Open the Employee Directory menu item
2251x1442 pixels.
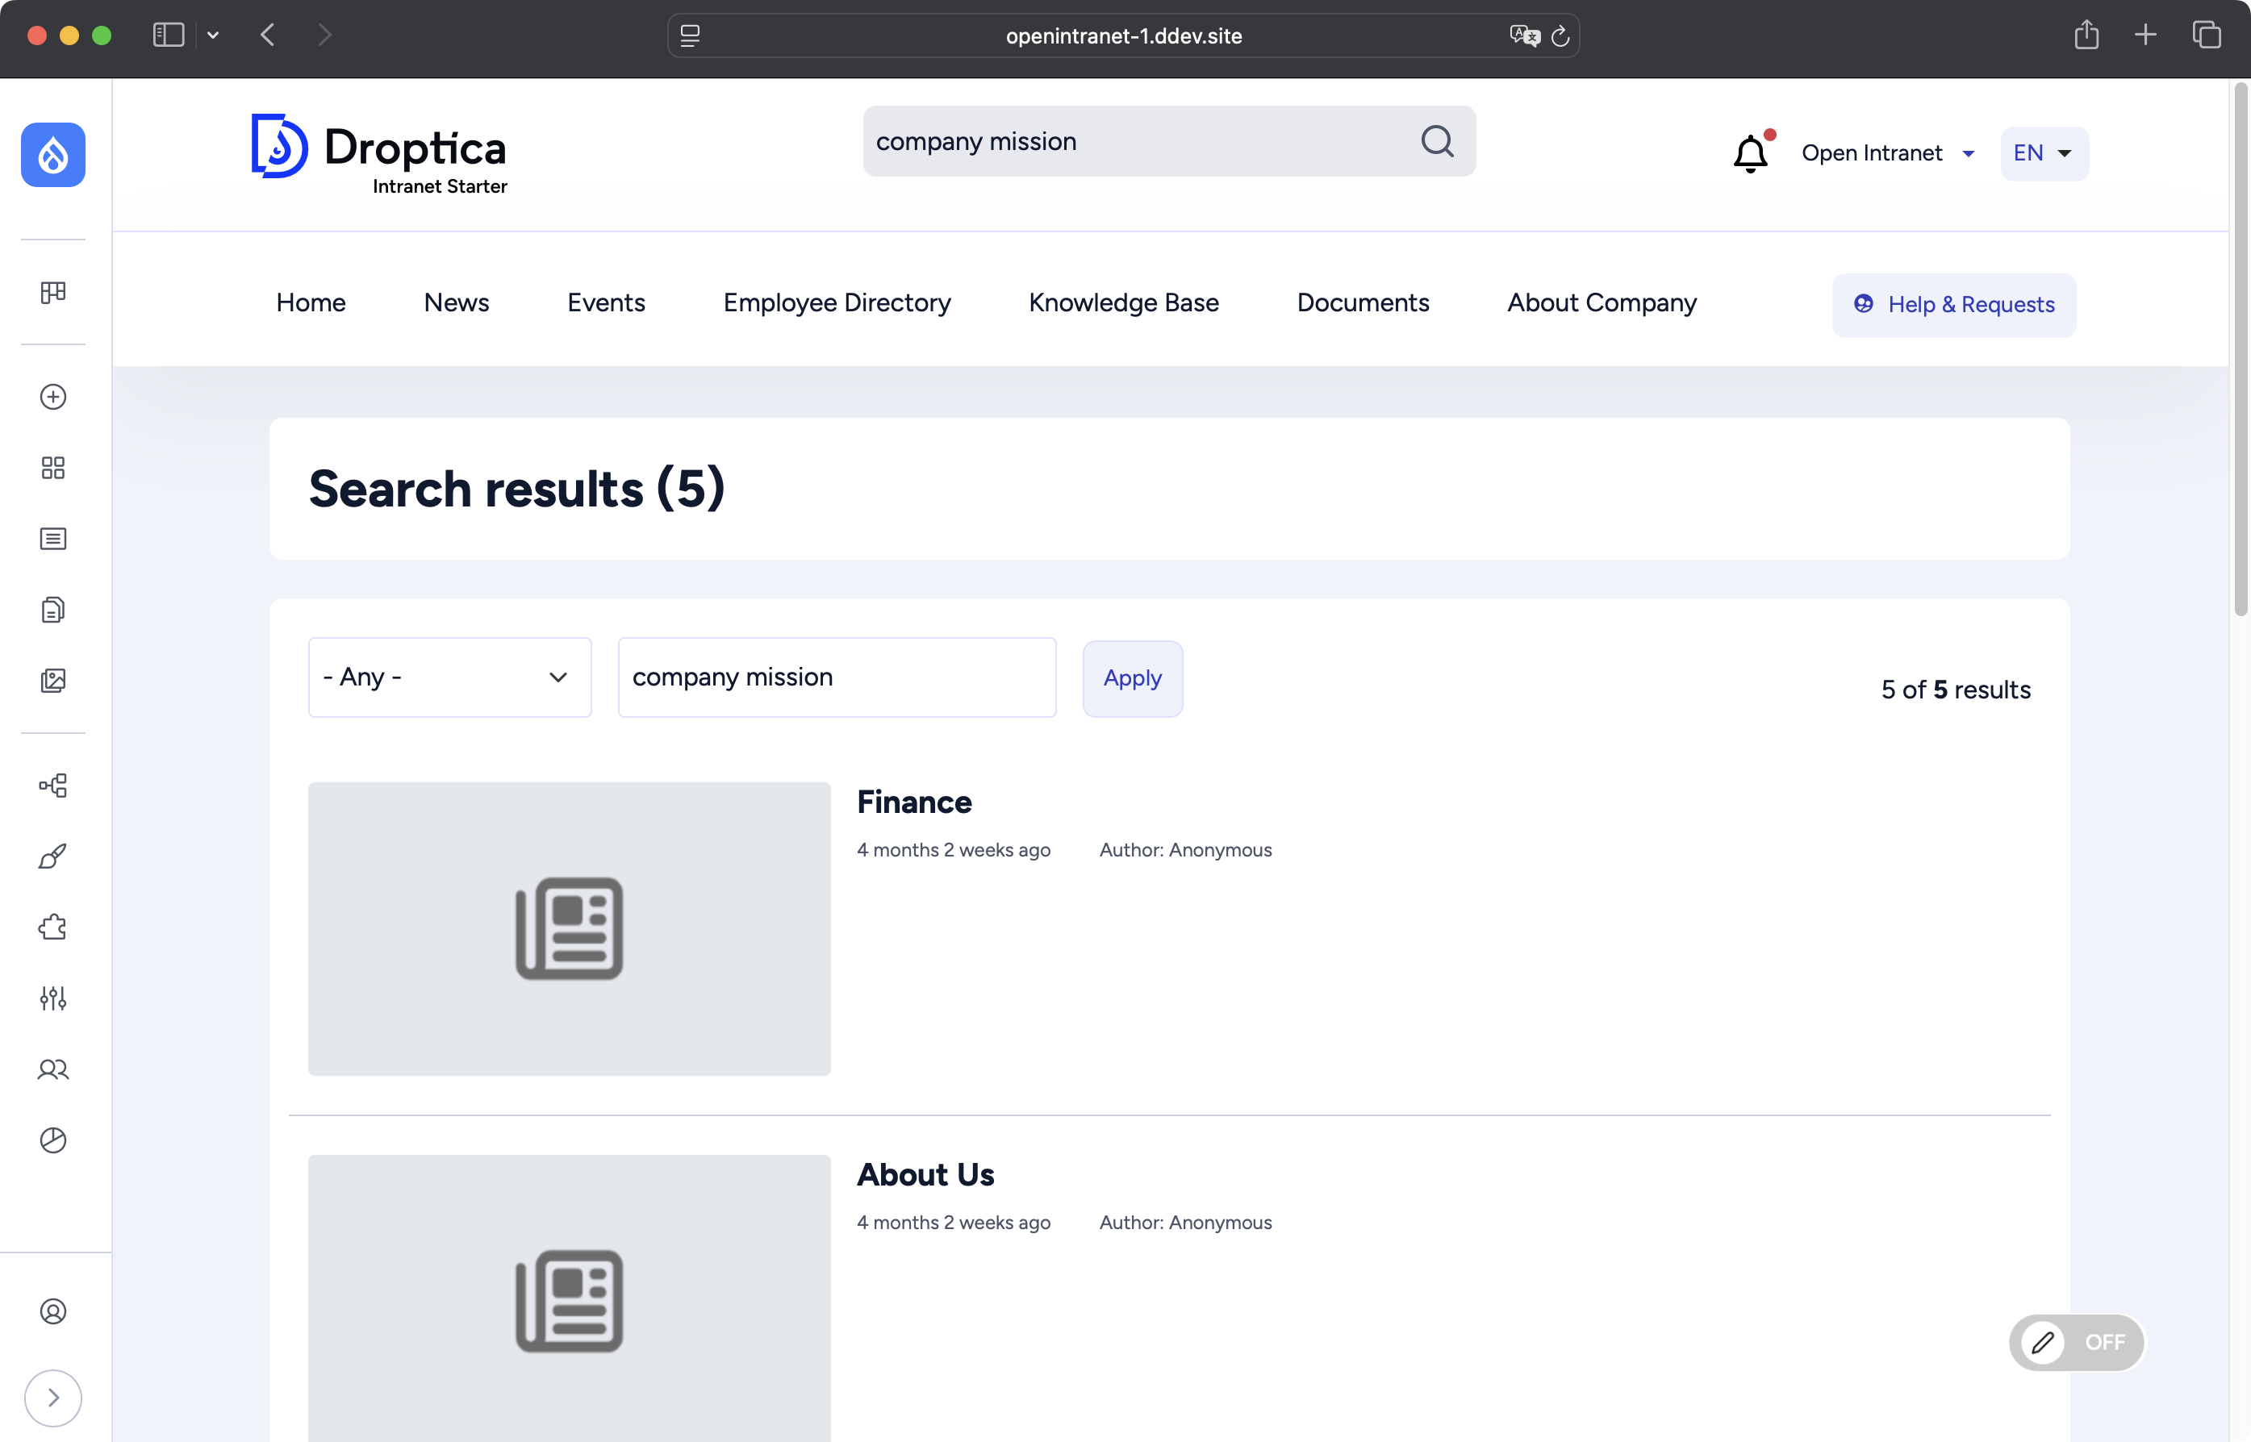(837, 302)
